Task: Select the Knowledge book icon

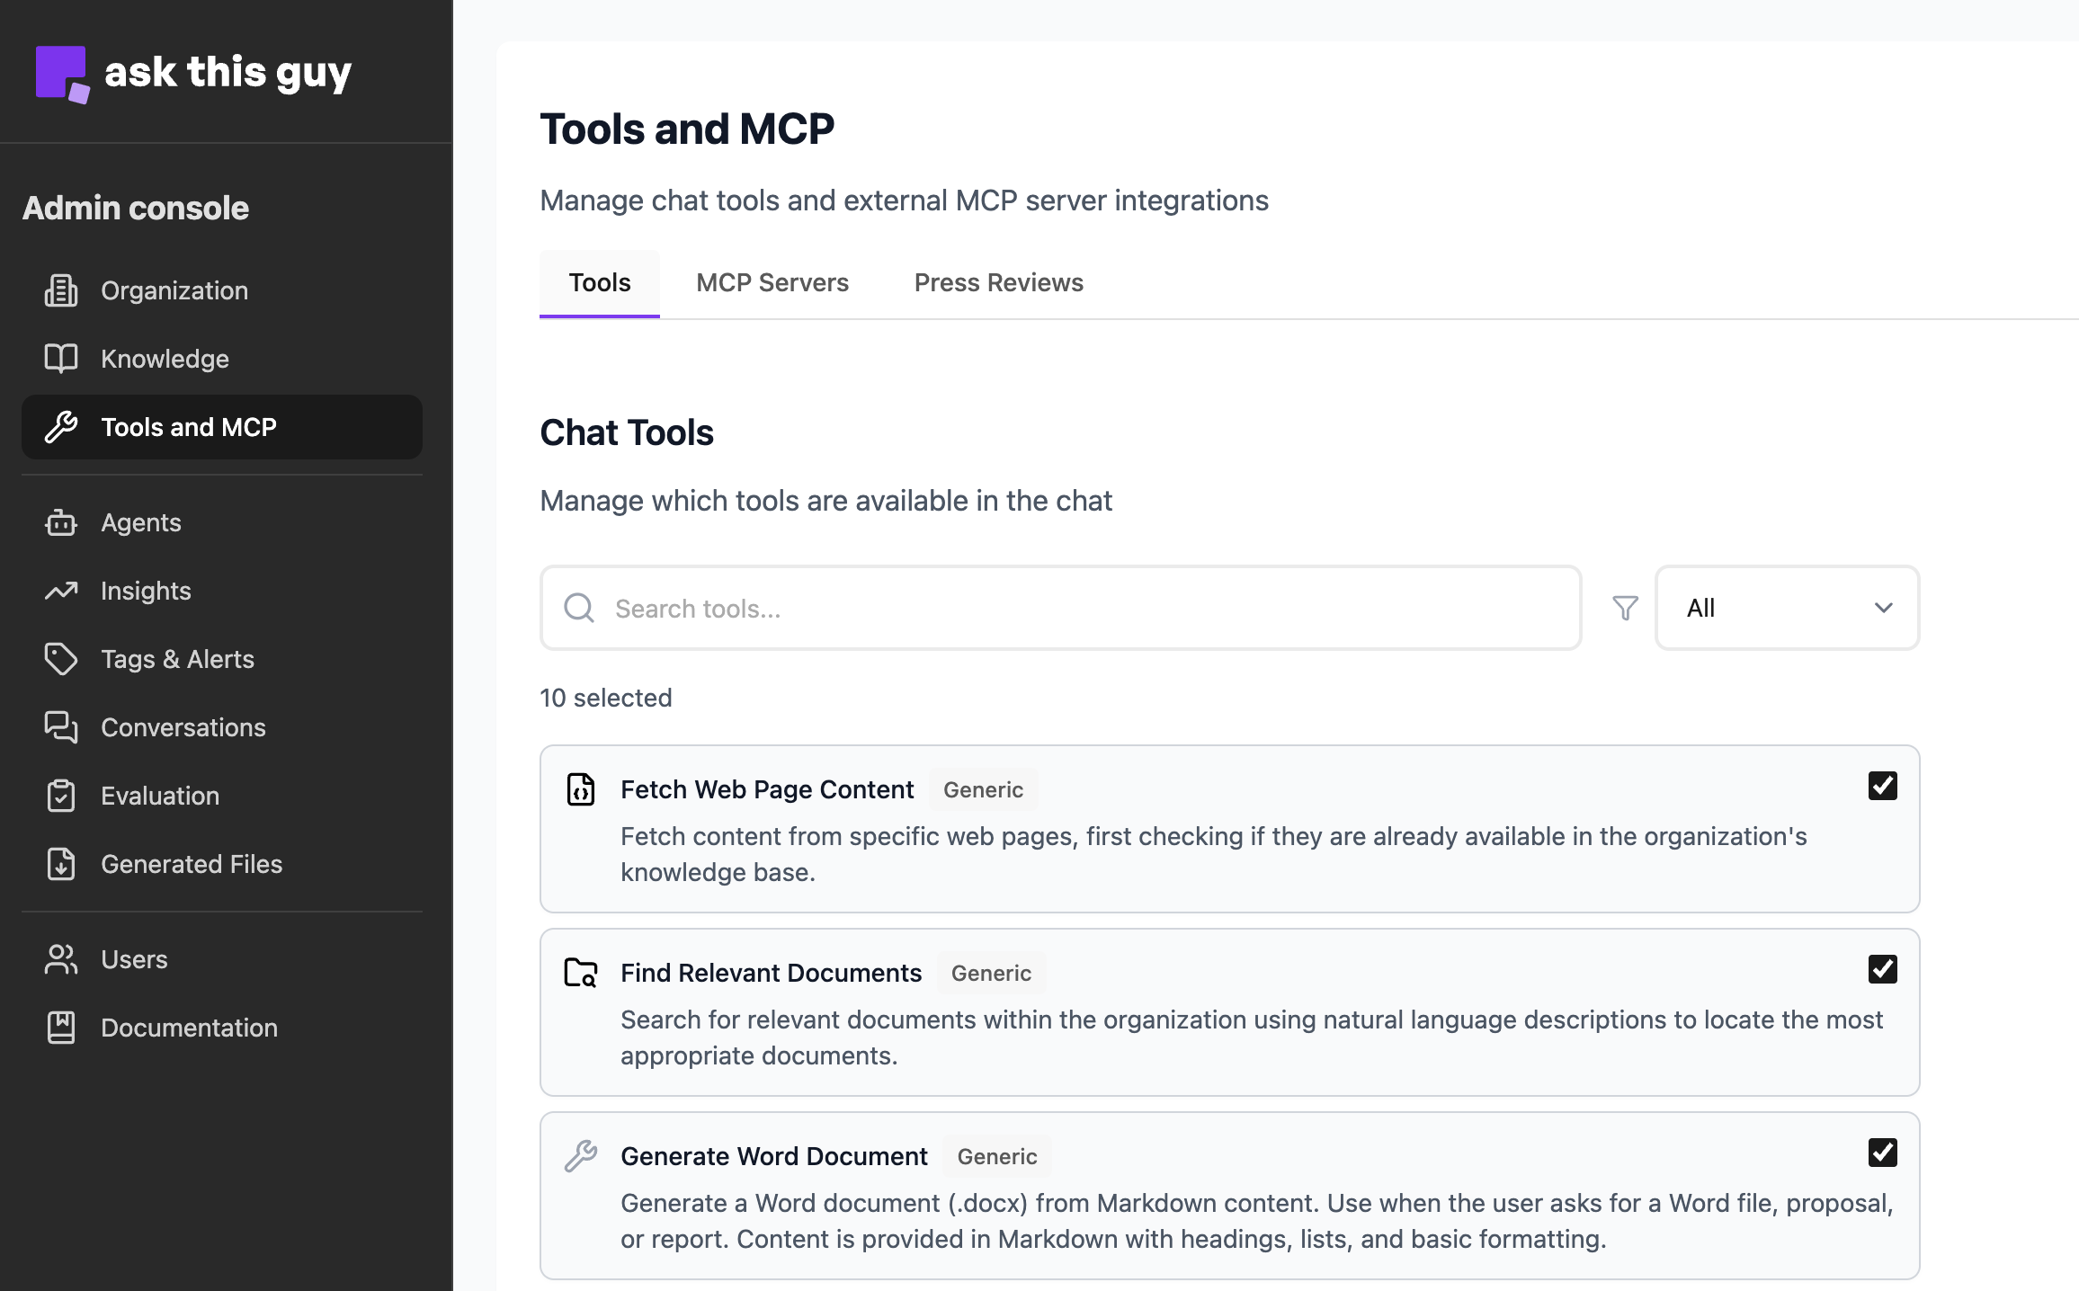Action: point(61,358)
